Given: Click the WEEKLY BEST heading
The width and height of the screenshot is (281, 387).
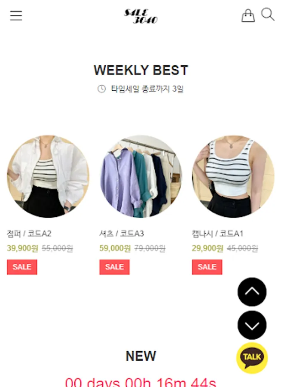Looking at the screenshot, I should coord(141,70).
